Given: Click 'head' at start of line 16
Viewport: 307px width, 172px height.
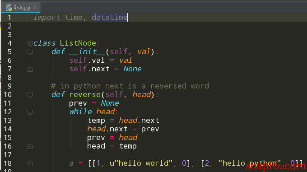Looking at the screenshot, I should click(x=96, y=146).
